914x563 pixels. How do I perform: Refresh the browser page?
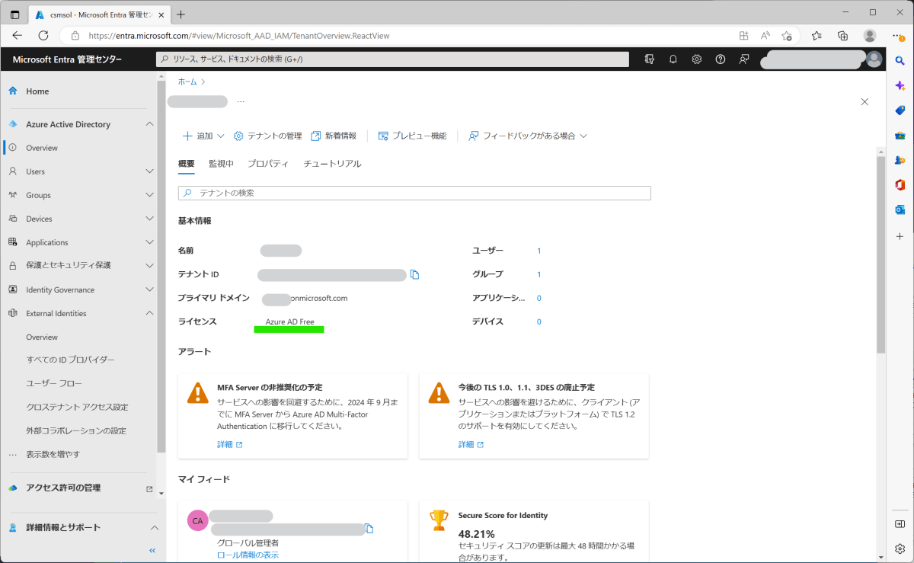click(x=43, y=35)
